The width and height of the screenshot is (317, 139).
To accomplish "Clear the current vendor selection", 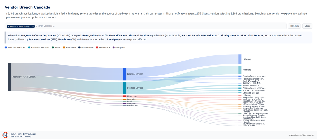I will click(x=307, y=26).
